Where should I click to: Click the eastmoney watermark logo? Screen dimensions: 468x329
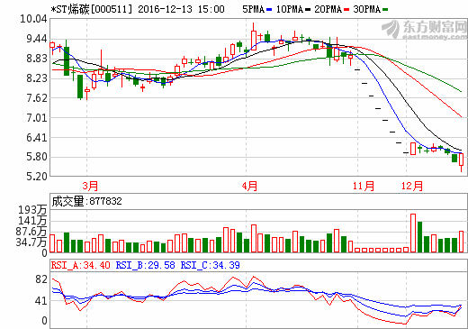[x=424, y=29]
